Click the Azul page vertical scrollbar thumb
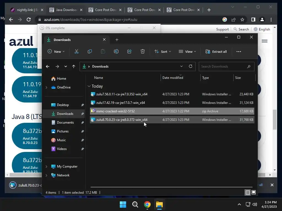Viewport: 282px width, 211px height. point(275,120)
